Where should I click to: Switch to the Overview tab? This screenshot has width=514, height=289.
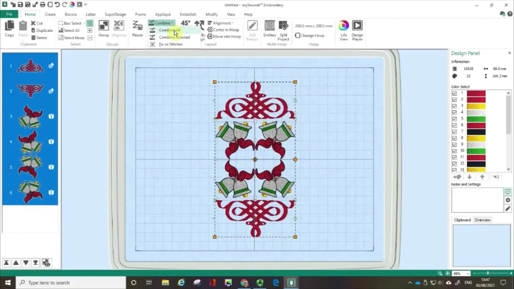[x=482, y=220]
